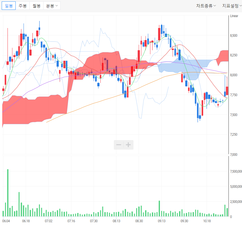The height and width of the screenshot is (225, 242).
Task: Open the 분봉 minute chart dropdown
Action: tap(52, 6)
